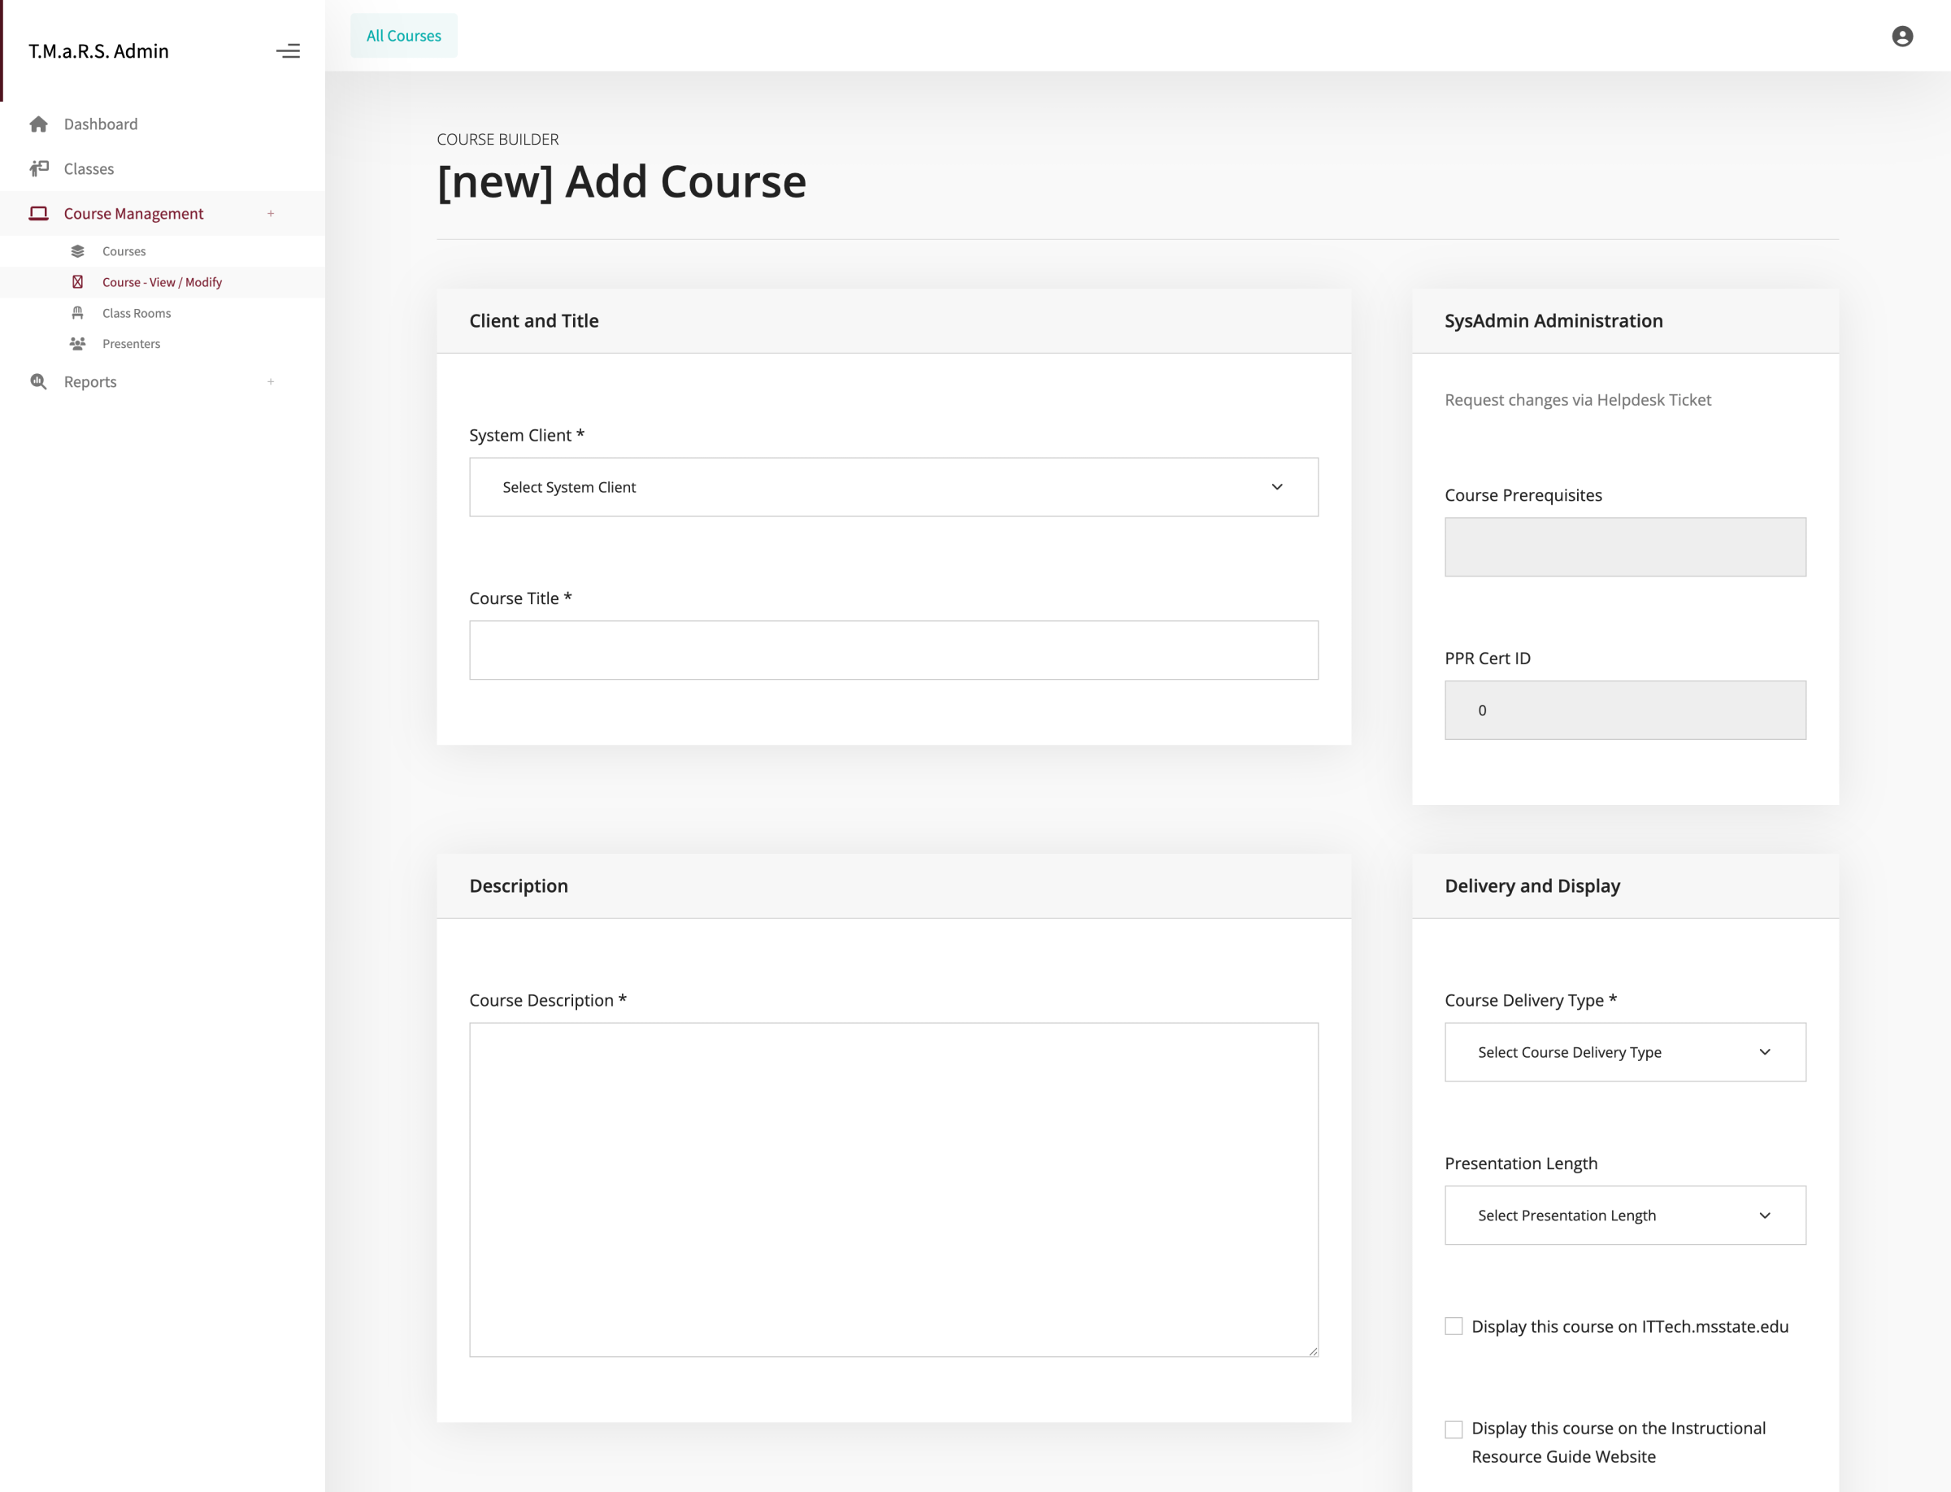Click the Dashboard home icon
The height and width of the screenshot is (1492, 1951).
coord(39,124)
